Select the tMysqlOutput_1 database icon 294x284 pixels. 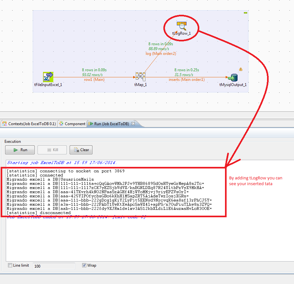pos(233,77)
